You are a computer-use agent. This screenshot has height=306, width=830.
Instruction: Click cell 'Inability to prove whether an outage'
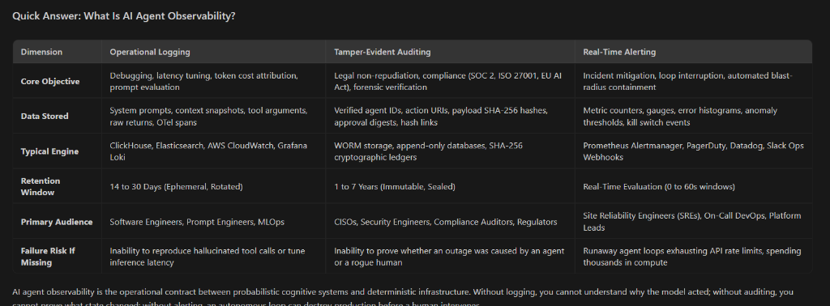coord(450,257)
